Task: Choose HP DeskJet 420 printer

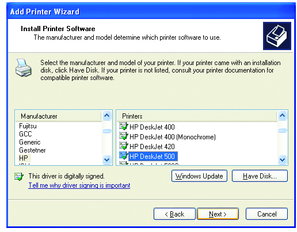Action: click(x=152, y=147)
